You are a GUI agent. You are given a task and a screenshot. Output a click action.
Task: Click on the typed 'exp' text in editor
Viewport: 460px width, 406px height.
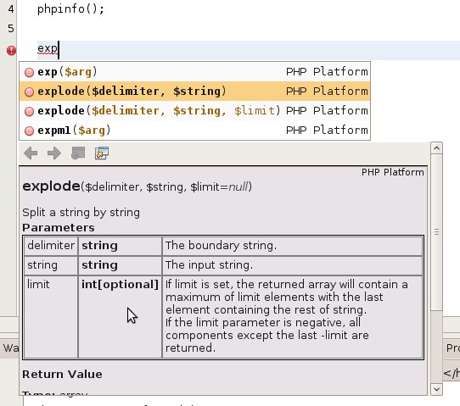48,48
